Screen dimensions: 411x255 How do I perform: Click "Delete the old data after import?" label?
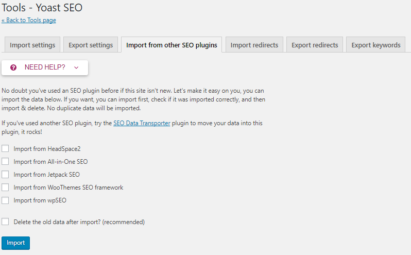coord(79,222)
